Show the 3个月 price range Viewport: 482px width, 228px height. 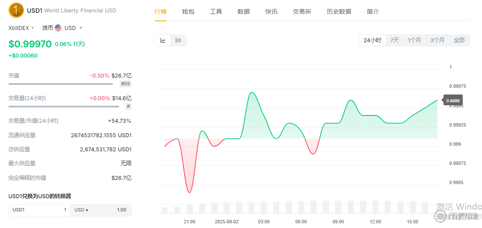pos(437,40)
